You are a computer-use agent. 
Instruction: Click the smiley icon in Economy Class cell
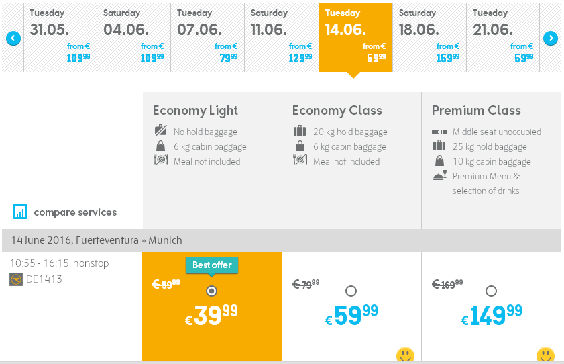(405, 355)
